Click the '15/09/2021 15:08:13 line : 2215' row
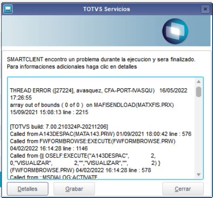Image resolution: width=213 pixels, height=198 pixels. pyautogui.click(x=49, y=112)
